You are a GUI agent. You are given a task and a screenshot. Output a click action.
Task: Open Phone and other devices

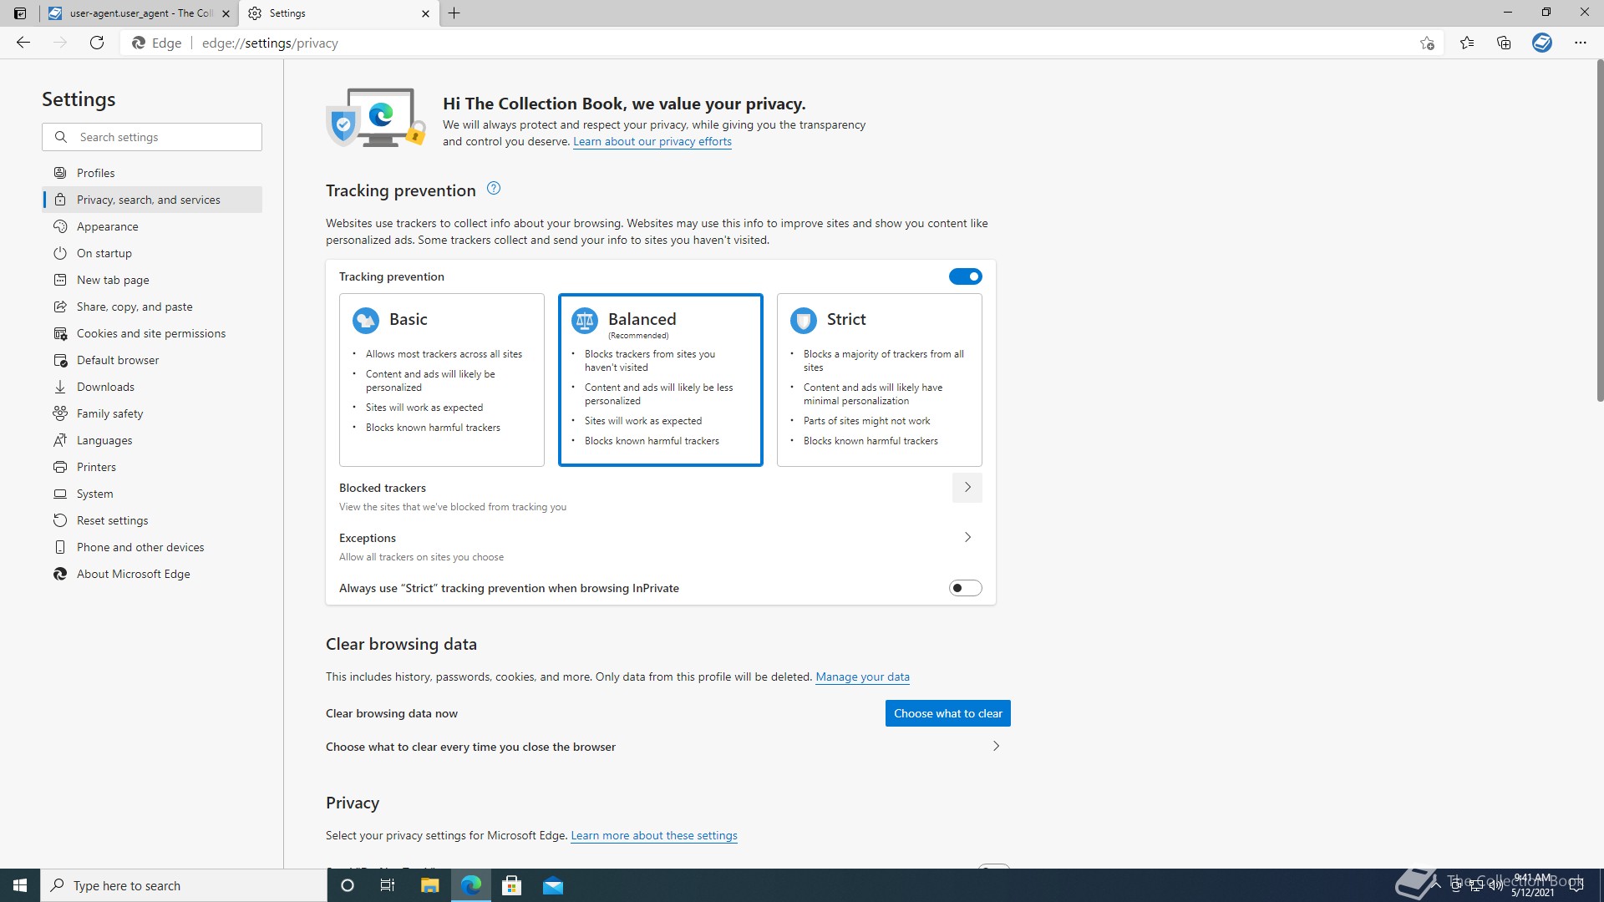[152, 547]
